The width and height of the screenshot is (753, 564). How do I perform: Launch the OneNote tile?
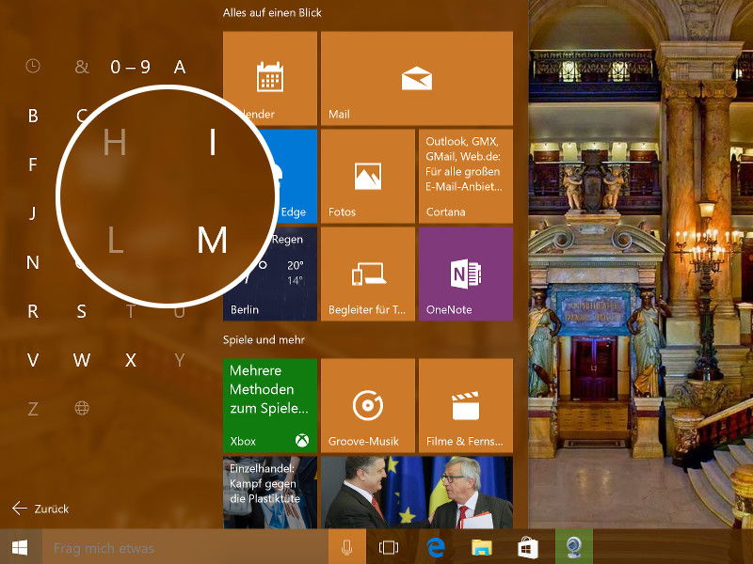[x=465, y=274]
